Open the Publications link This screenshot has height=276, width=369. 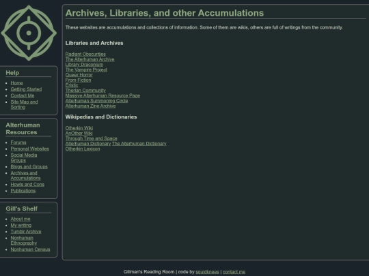[x=23, y=191]
